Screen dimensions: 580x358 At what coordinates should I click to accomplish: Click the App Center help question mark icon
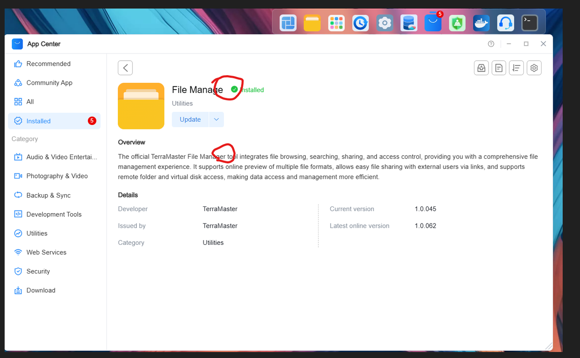pos(491,44)
